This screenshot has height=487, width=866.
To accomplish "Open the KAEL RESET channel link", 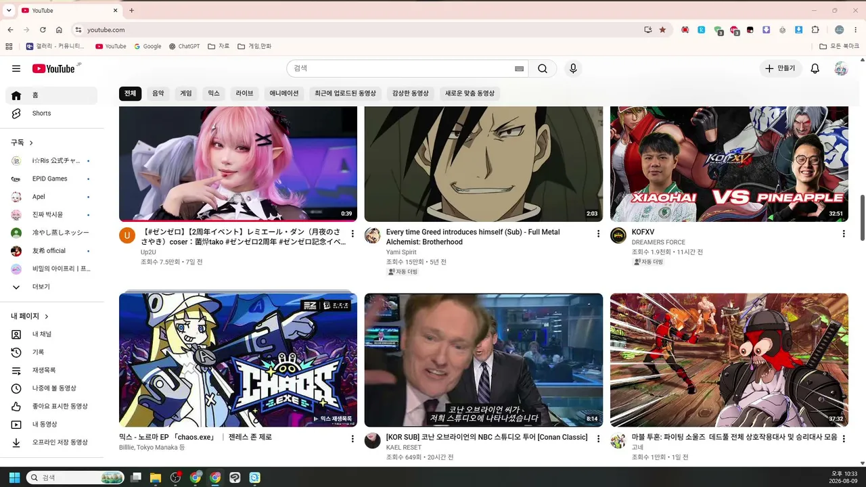I will click(404, 448).
